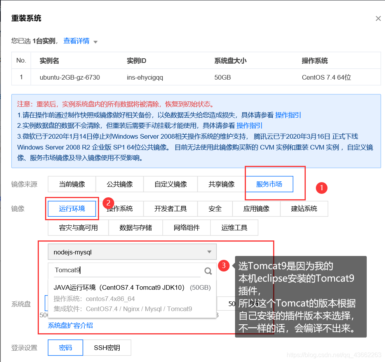
Task: Select 当前镜像 image source
Action: 72,184
